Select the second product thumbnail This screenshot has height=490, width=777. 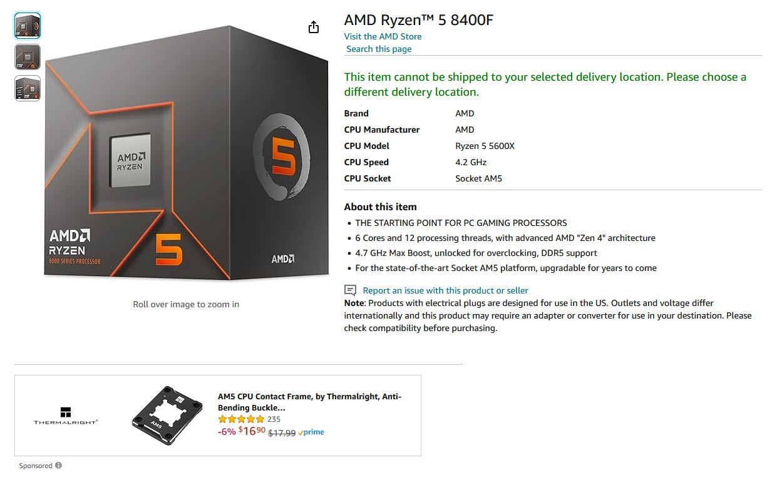(28, 57)
